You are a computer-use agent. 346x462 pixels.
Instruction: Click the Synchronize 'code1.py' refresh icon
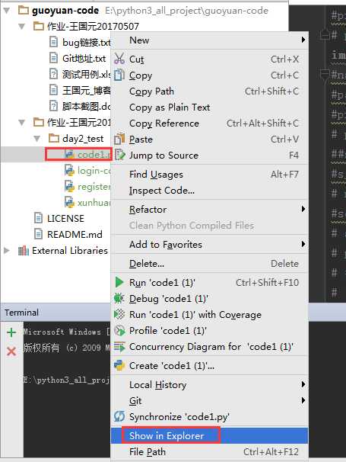point(119,416)
